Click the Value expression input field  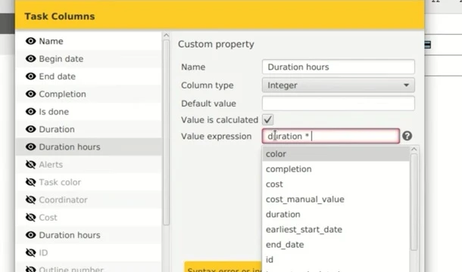pos(331,136)
